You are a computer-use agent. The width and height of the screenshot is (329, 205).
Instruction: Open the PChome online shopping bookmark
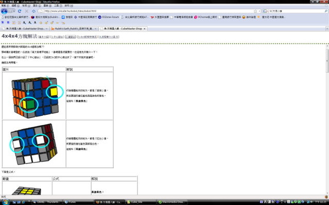point(206,17)
